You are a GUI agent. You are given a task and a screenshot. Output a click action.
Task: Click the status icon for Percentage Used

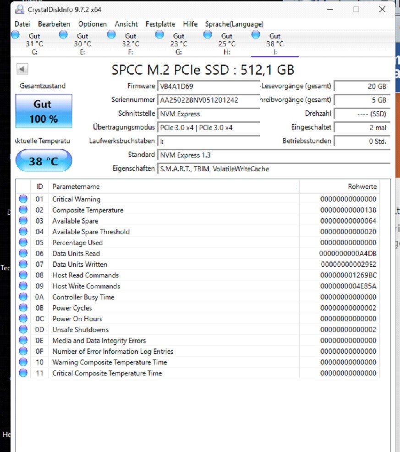point(23,242)
